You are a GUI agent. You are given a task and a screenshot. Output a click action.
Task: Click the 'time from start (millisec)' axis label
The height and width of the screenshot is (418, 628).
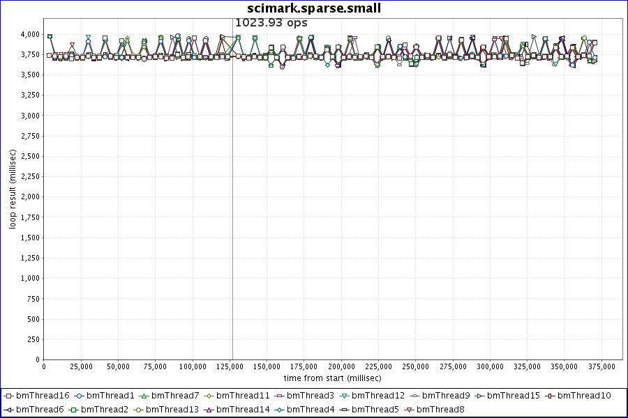point(332,378)
